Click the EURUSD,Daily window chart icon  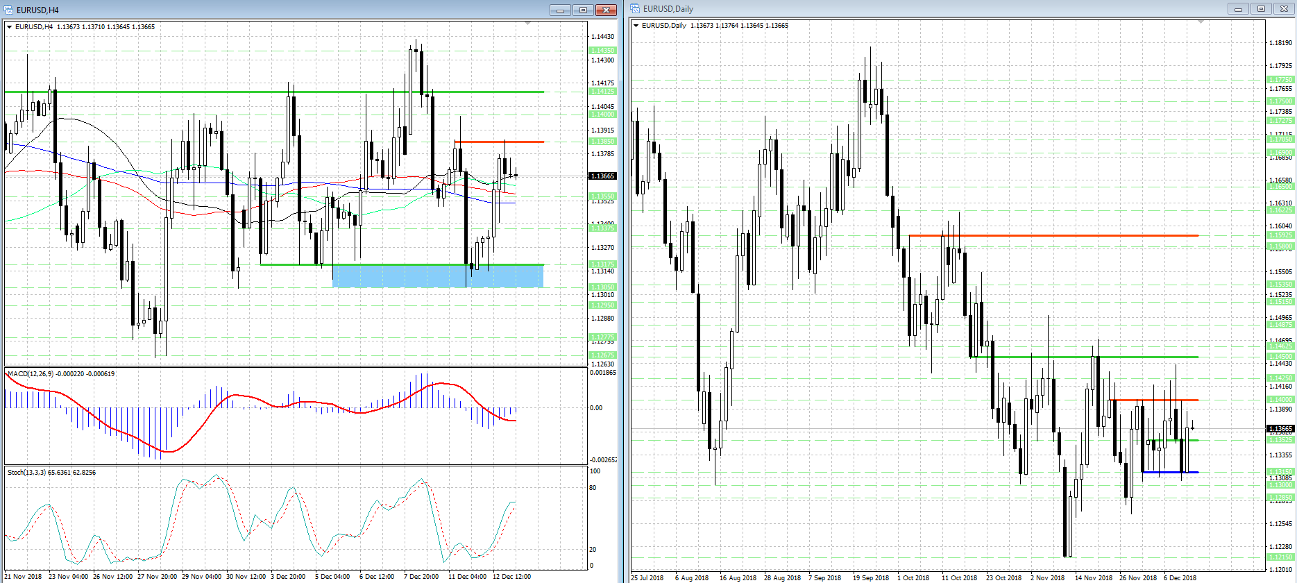(x=635, y=9)
